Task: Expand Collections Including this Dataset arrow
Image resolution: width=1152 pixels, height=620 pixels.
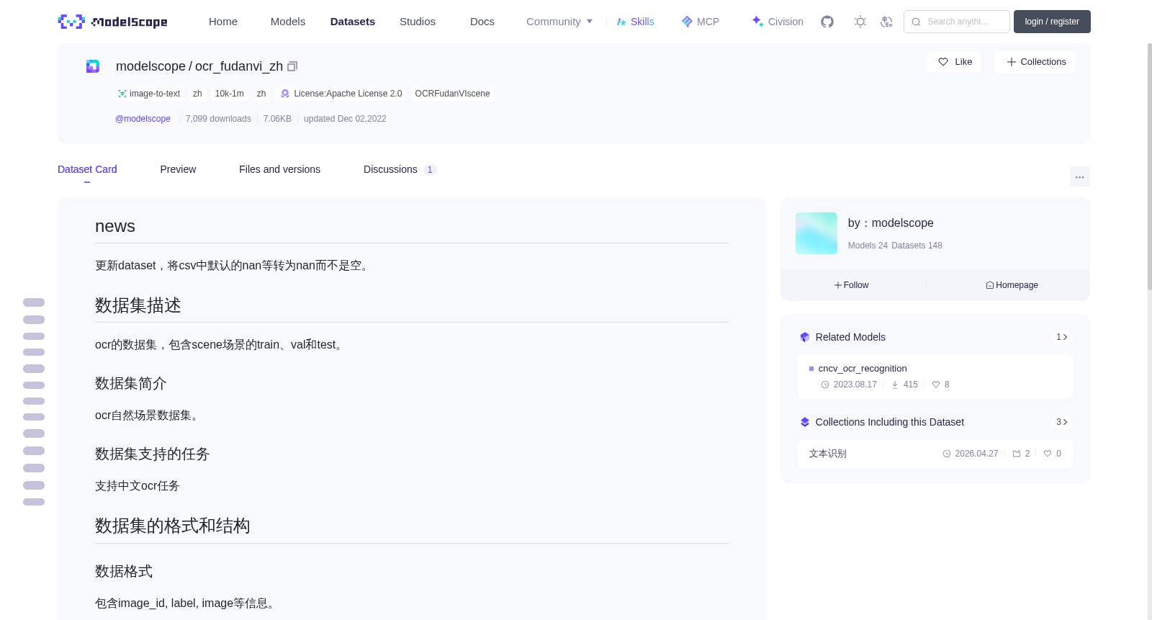Action: (1061, 422)
